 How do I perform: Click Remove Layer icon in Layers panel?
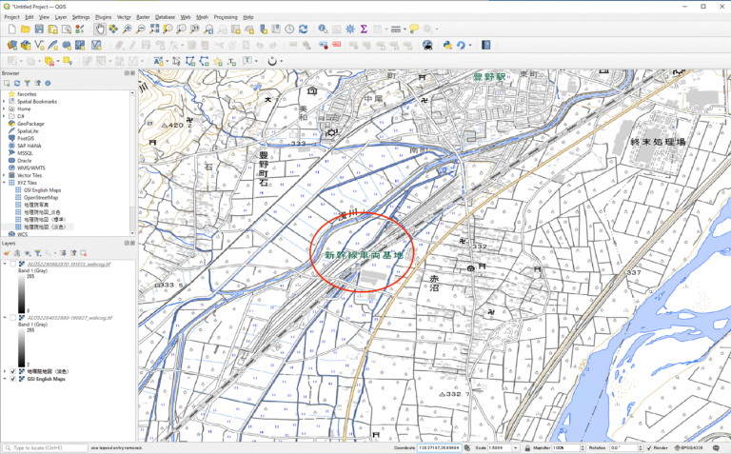tap(84, 253)
